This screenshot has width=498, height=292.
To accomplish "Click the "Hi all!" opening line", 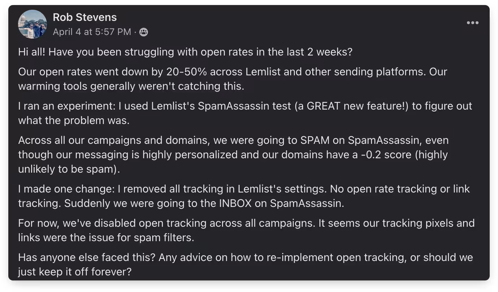I will pyautogui.click(x=32, y=52).
